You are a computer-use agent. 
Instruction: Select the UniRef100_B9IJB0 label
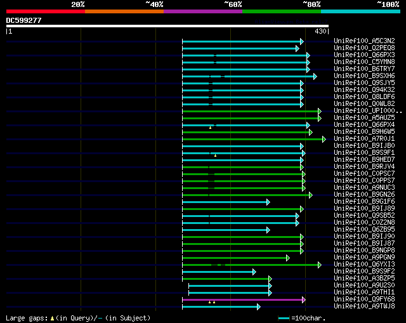(x=364, y=145)
